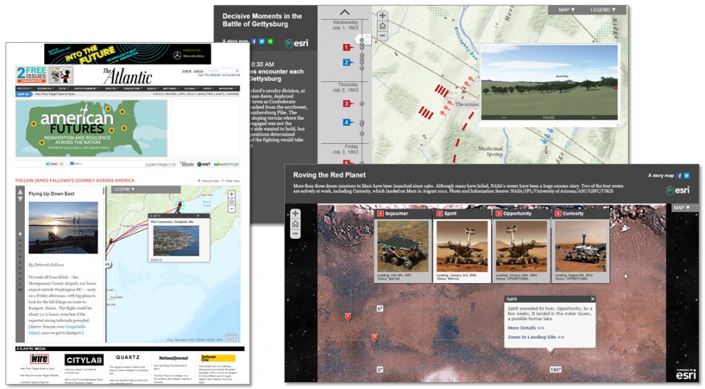Zoom out on the Atlantic journey map
Image resolution: width=705 pixels, height=389 pixels.
pyautogui.click(x=231, y=209)
